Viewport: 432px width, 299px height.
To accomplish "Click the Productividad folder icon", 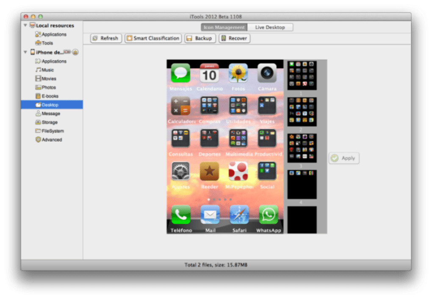I will [x=267, y=139].
